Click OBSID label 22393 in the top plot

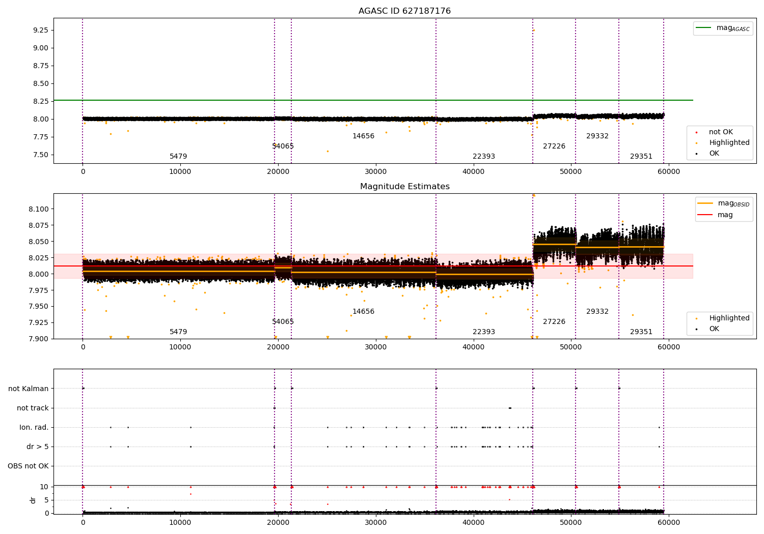tap(484, 157)
